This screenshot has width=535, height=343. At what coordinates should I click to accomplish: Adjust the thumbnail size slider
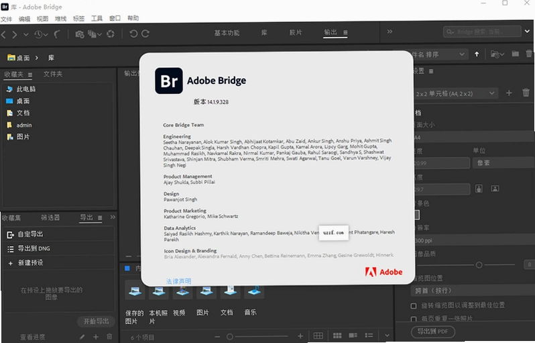[230, 336]
